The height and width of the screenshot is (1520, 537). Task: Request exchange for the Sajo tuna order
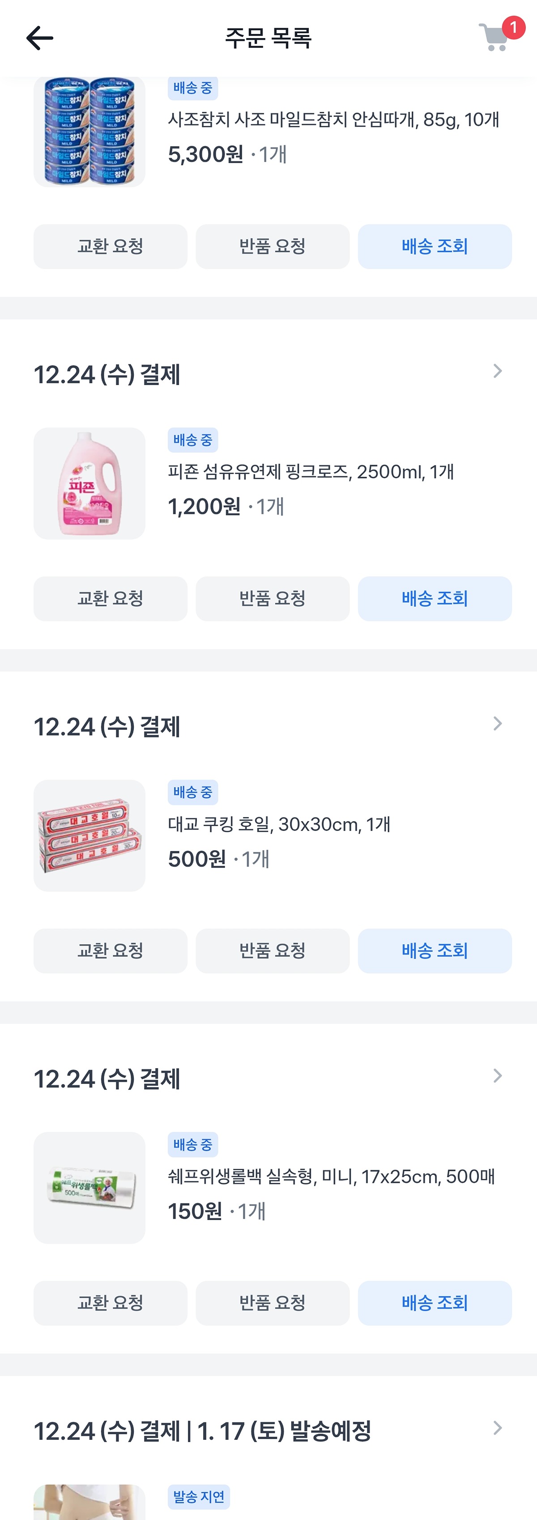click(x=110, y=247)
